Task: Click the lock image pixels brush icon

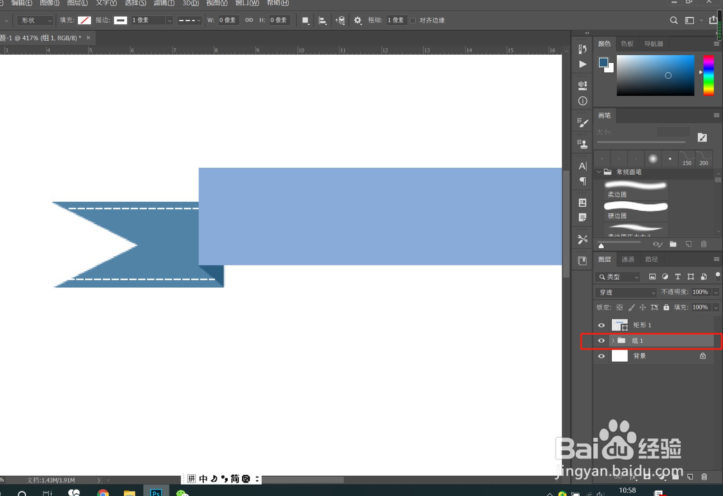Action: [631, 307]
